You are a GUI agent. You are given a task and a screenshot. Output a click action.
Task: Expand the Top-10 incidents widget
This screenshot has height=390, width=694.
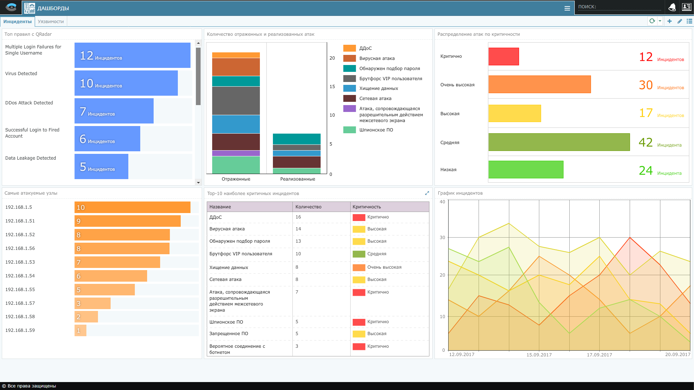427,193
